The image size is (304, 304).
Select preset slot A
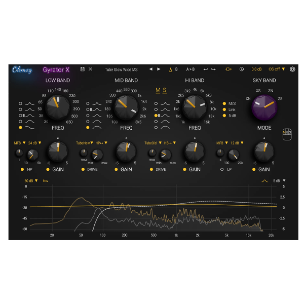coord(170,69)
